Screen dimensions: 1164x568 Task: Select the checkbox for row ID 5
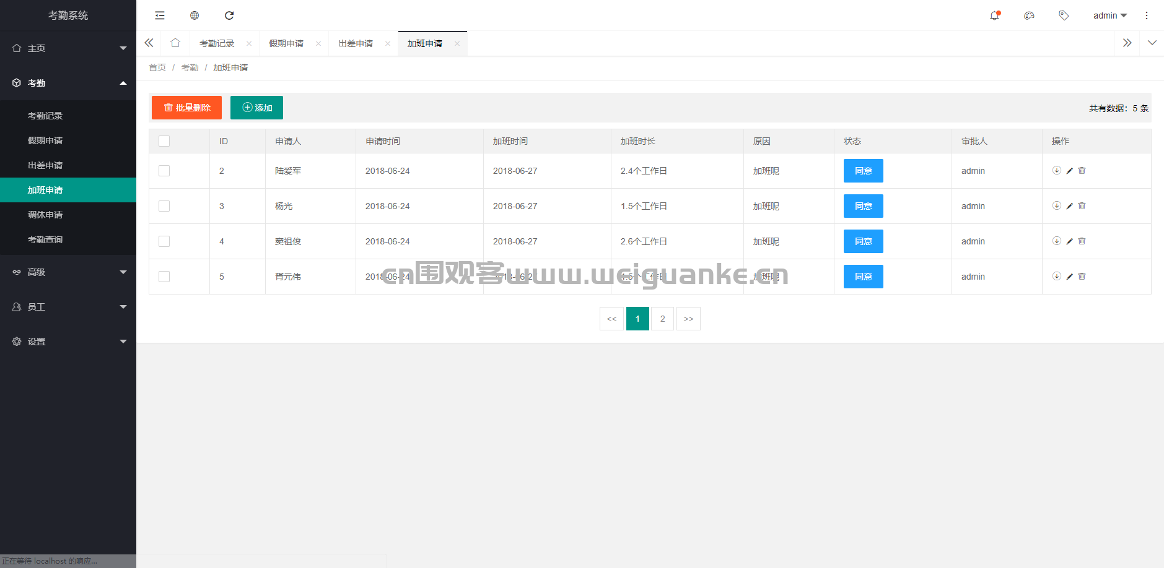[164, 277]
